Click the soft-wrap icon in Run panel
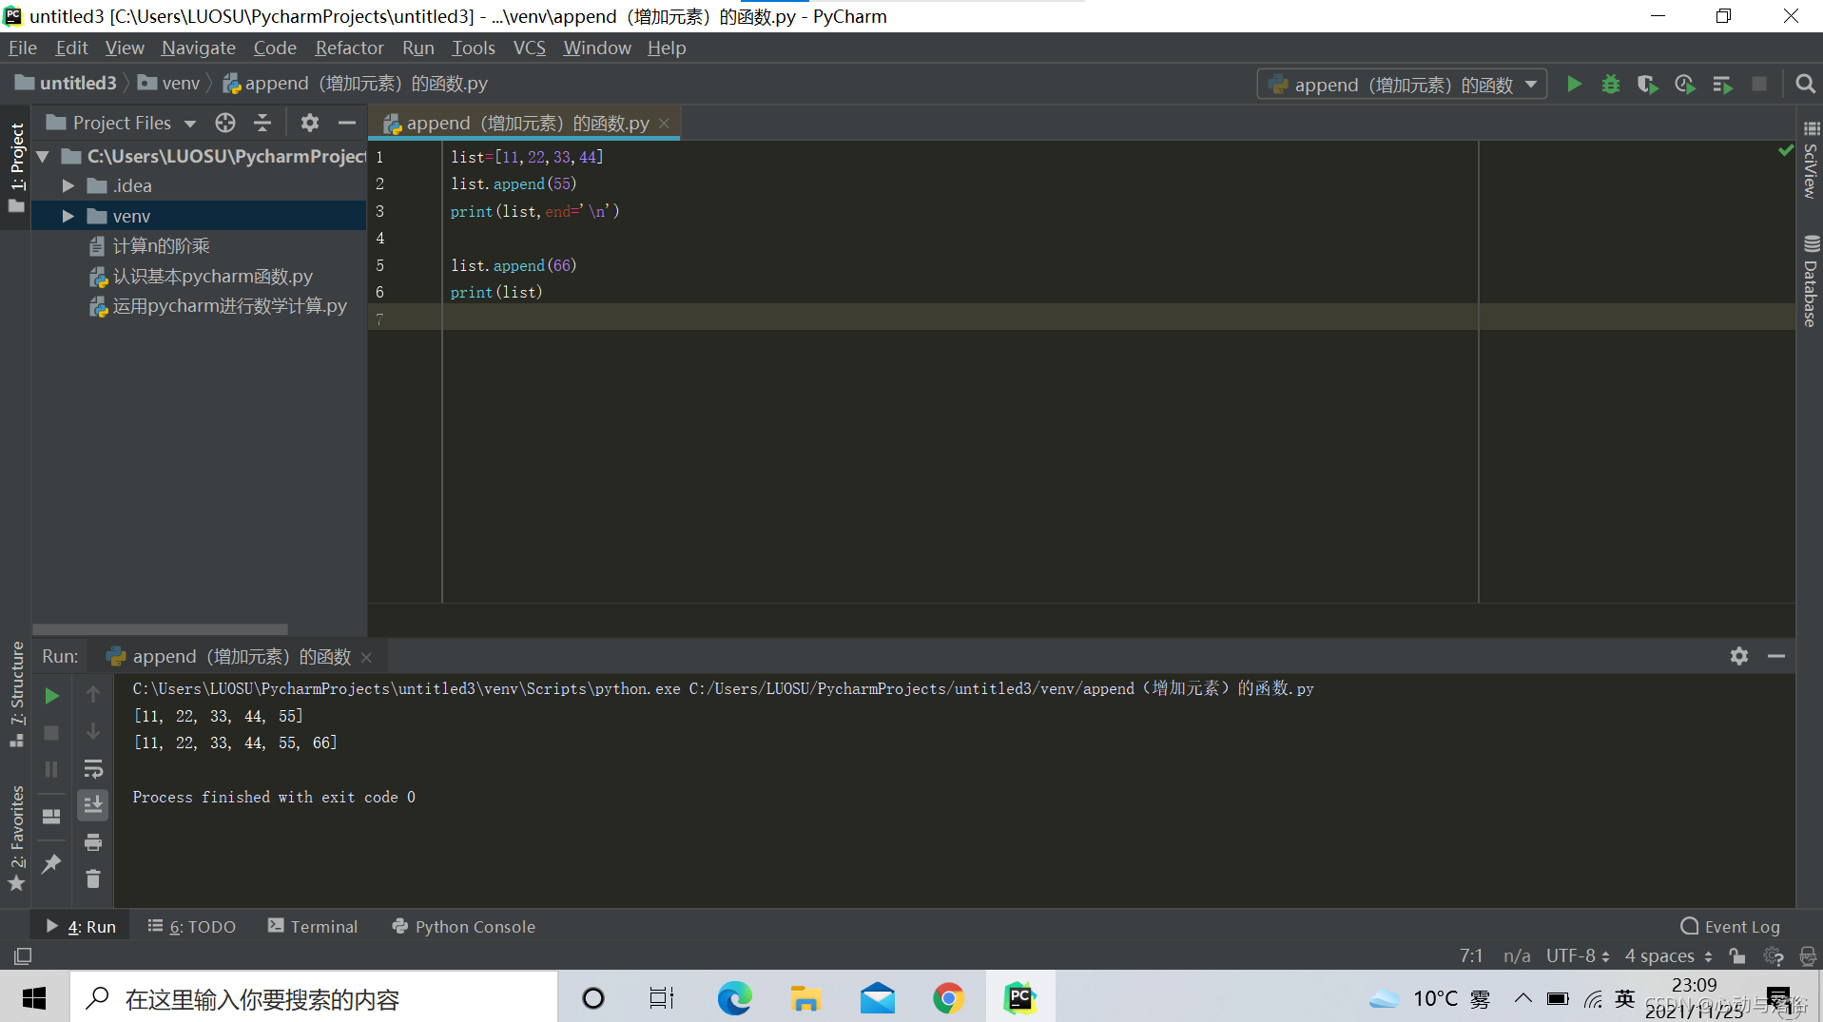The width and height of the screenshot is (1823, 1022). 93,769
